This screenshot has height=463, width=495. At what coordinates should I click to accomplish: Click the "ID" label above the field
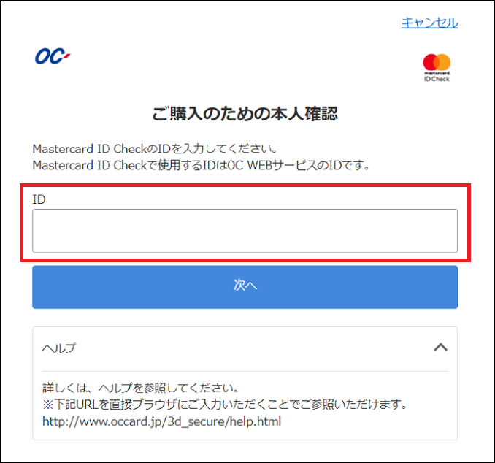[x=39, y=199]
